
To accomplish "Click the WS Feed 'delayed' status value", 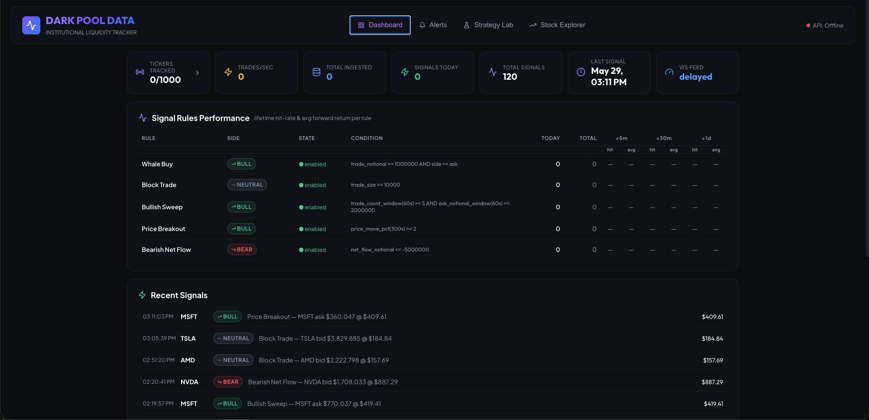I will click(696, 77).
